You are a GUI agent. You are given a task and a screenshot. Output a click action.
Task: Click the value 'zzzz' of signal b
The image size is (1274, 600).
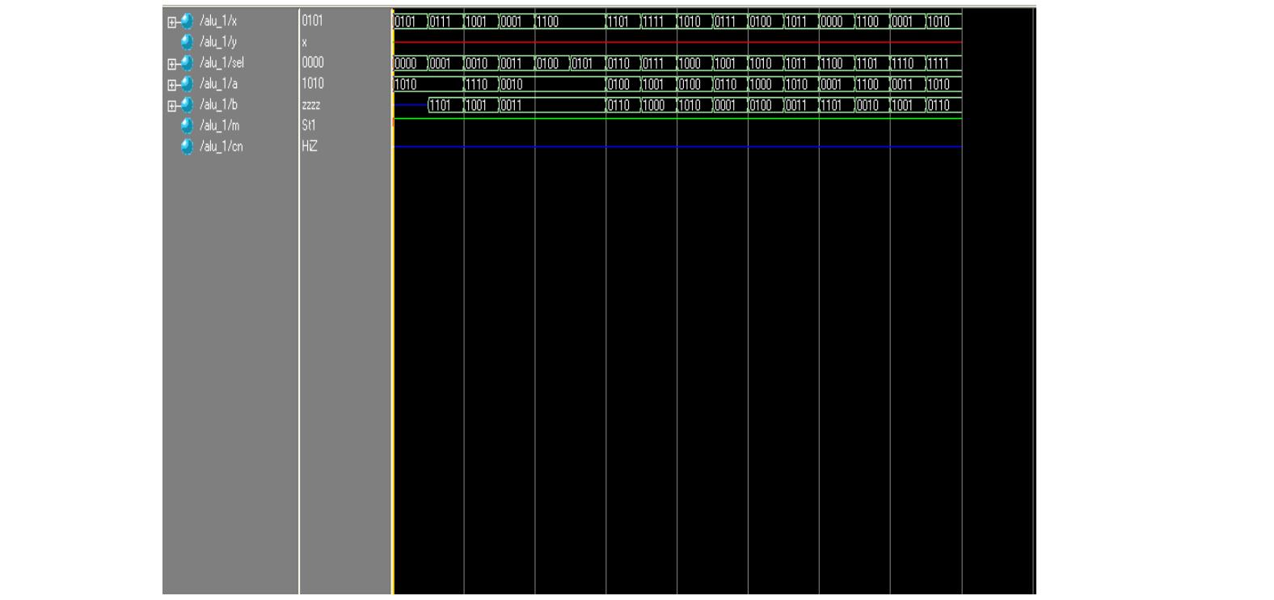point(311,105)
